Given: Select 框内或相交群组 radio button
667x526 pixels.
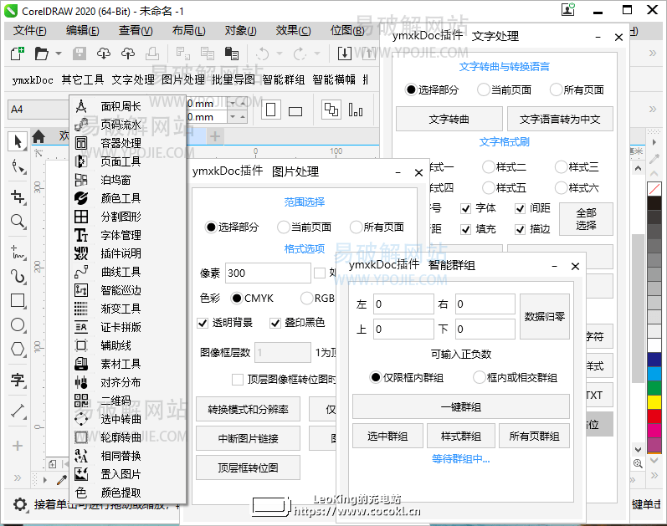Looking at the screenshot, I should pyautogui.click(x=479, y=378).
